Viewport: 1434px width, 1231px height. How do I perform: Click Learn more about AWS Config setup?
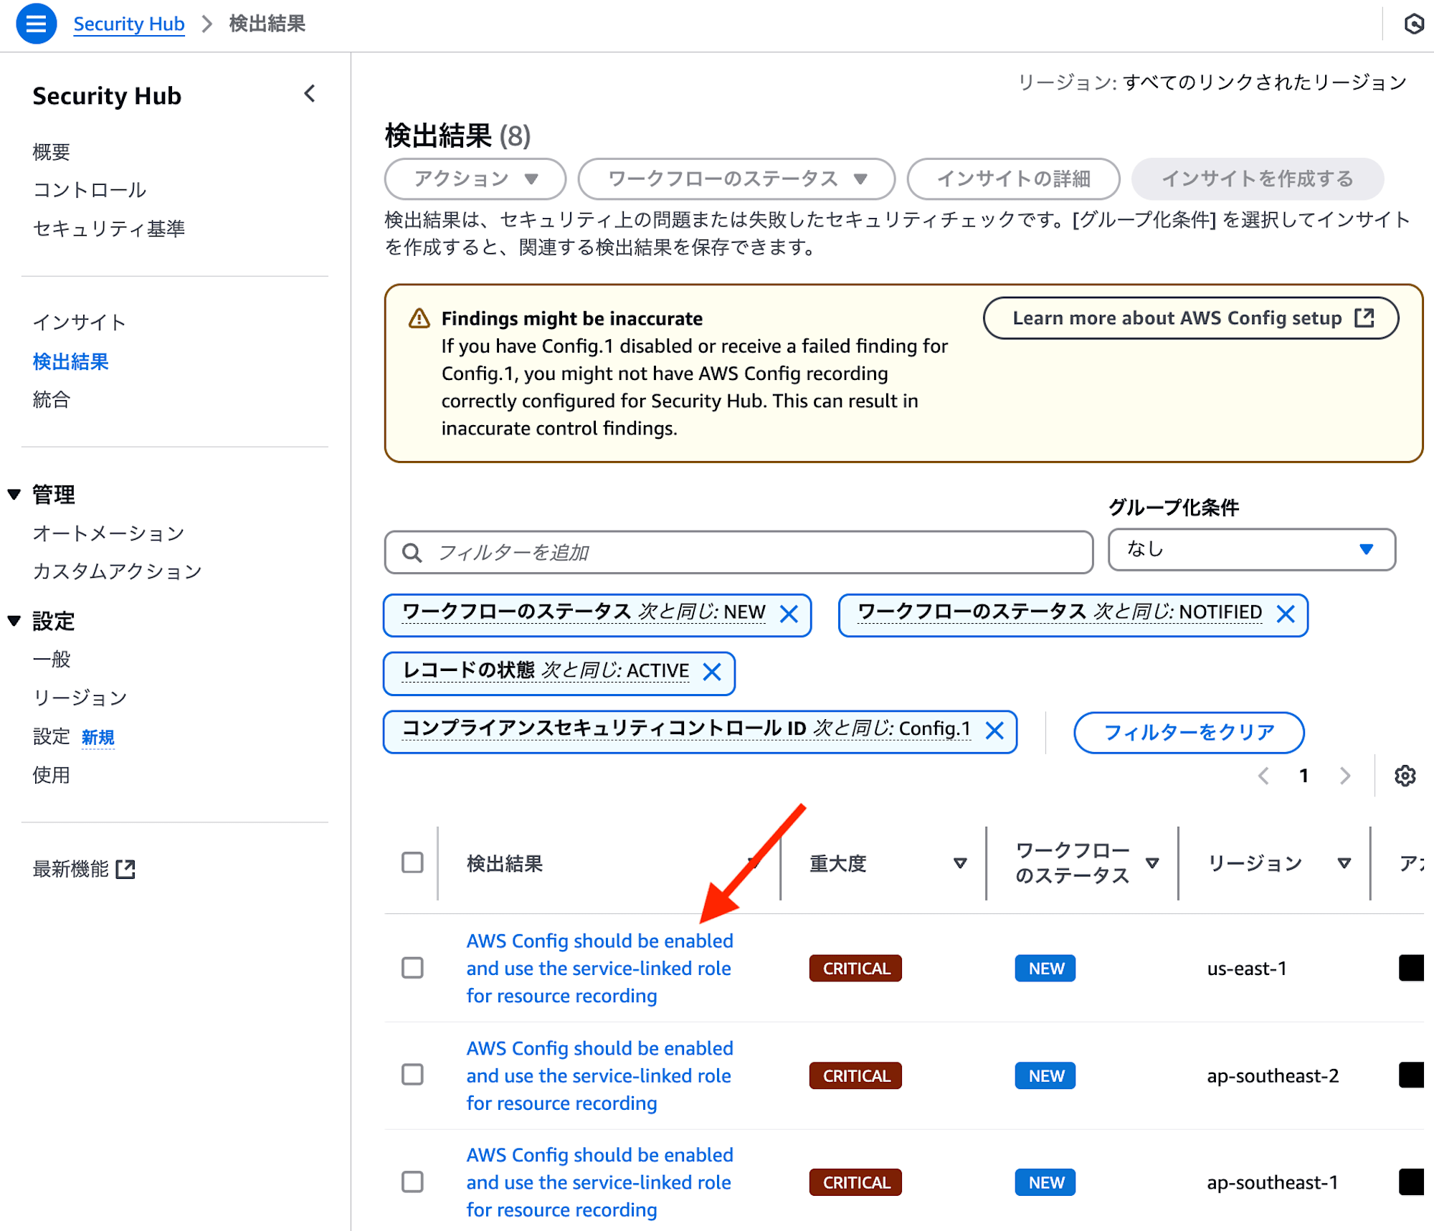(x=1191, y=318)
